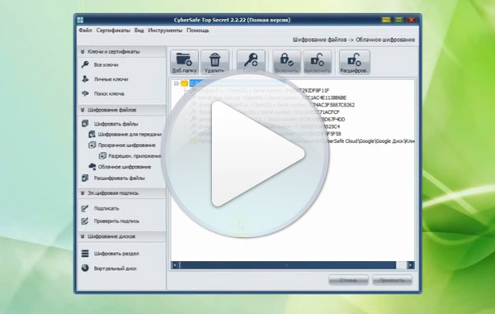Viewport: 495px width, 314px height.
Task: Select Шифрование для передачи item
Action: (x=125, y=135)
